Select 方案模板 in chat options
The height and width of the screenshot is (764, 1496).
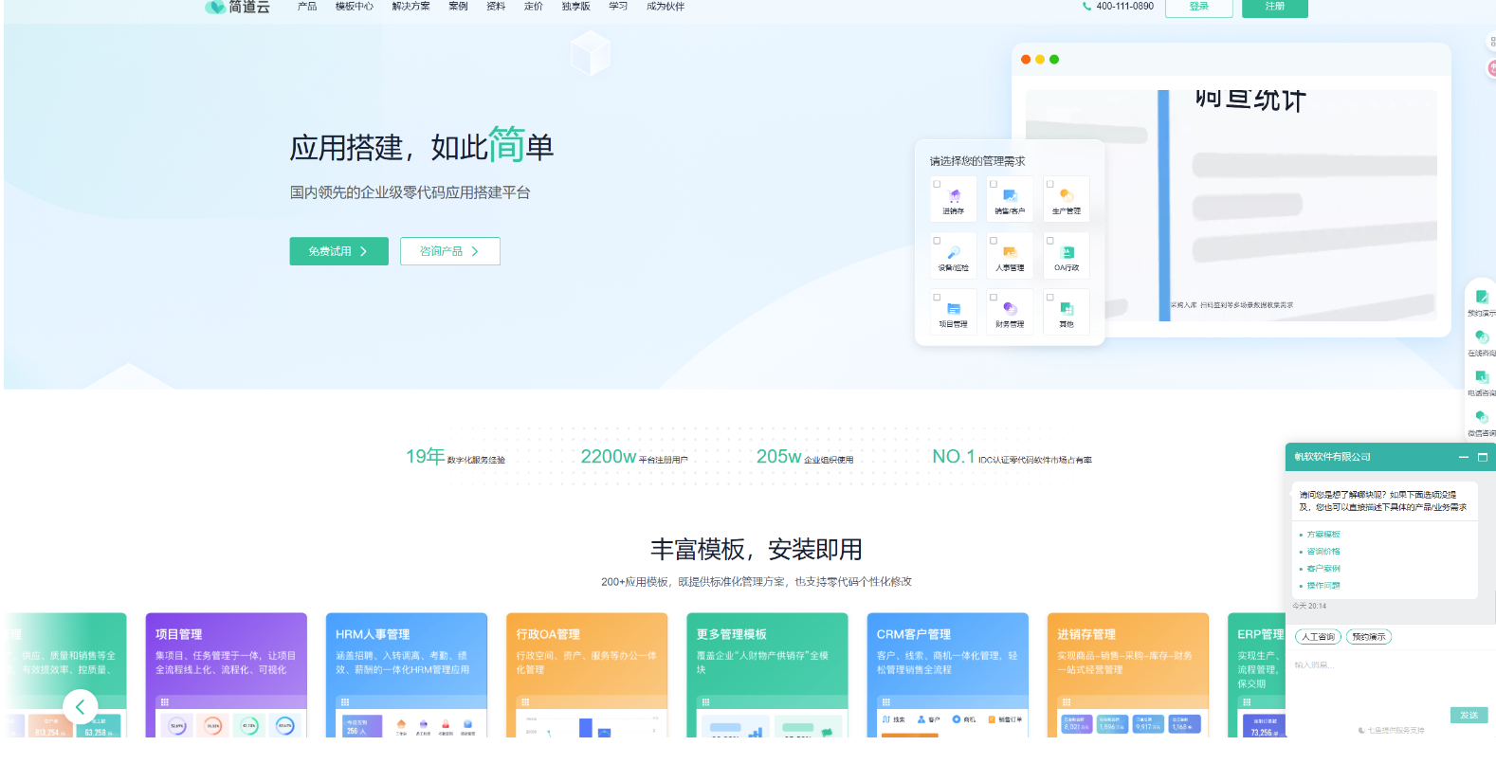coord(1323,535)
